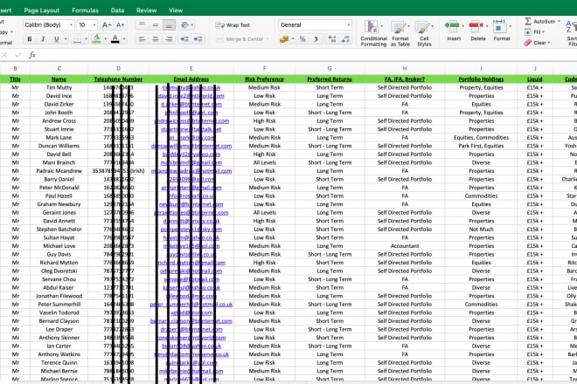Select the Portfolio Holdings header cell

point(481,79)
